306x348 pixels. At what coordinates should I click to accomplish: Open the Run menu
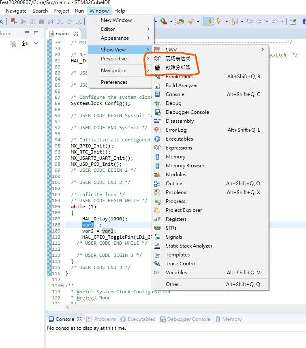(79, 11)
